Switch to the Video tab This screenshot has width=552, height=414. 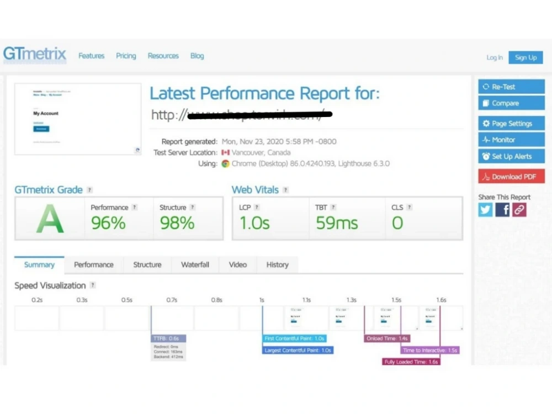tap(238, 265)
